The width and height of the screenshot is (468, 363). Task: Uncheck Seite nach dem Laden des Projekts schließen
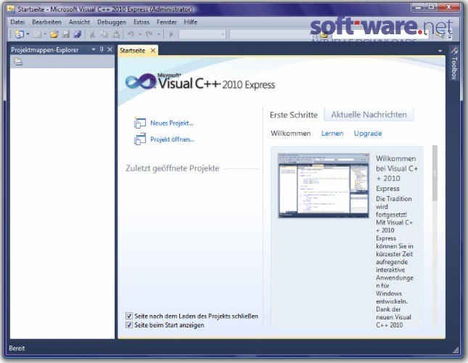point(129,316)
